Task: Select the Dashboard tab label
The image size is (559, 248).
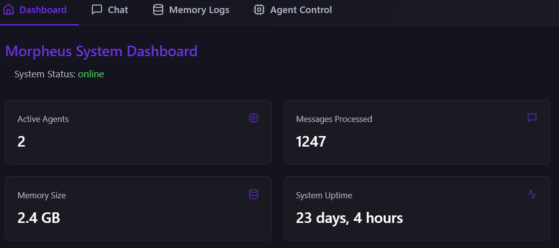Action: [43, 10]
